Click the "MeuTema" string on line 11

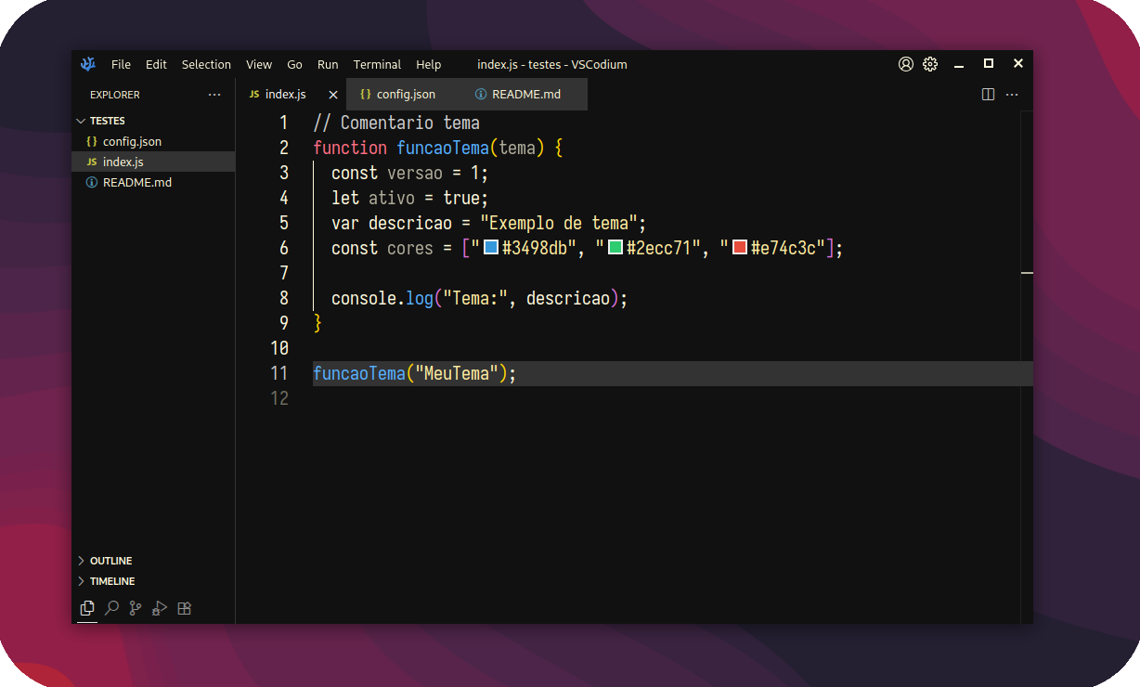tap(457, 373)
